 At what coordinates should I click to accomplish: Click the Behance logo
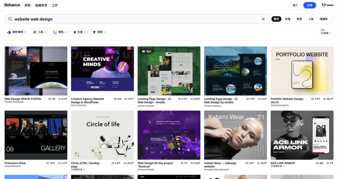pos(12,5)
